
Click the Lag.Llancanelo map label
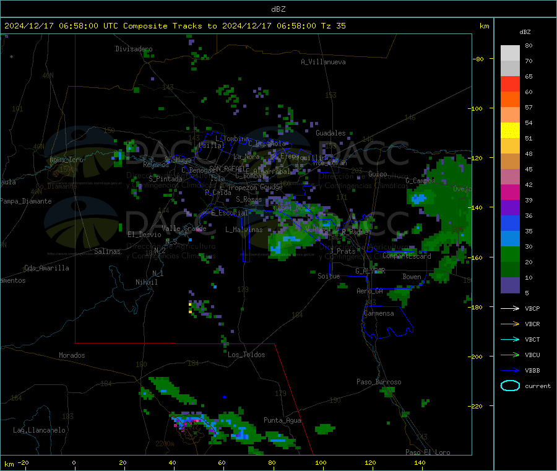39,430
